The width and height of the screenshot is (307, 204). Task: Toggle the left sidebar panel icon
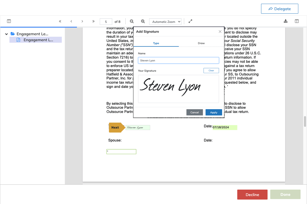click(x=9, y=22)
